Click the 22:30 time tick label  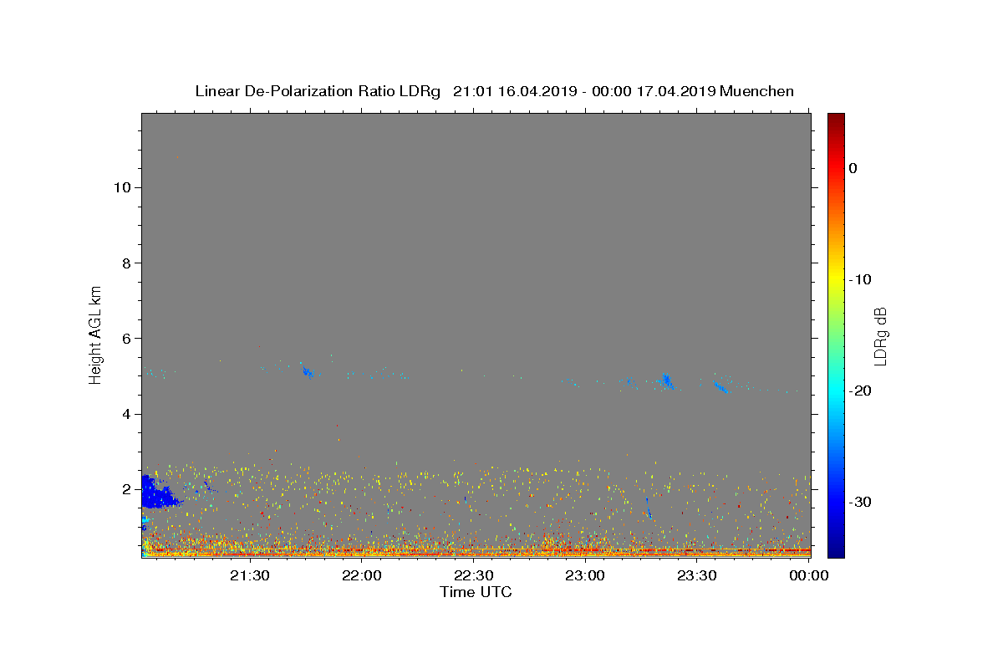tap(473, 575)
